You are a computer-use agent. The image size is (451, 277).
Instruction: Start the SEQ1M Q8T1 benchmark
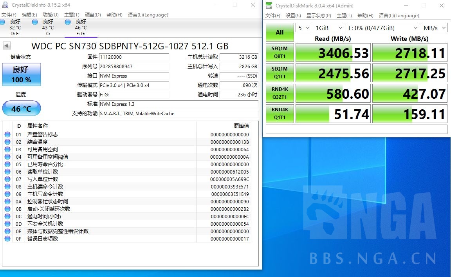point(279,53)
